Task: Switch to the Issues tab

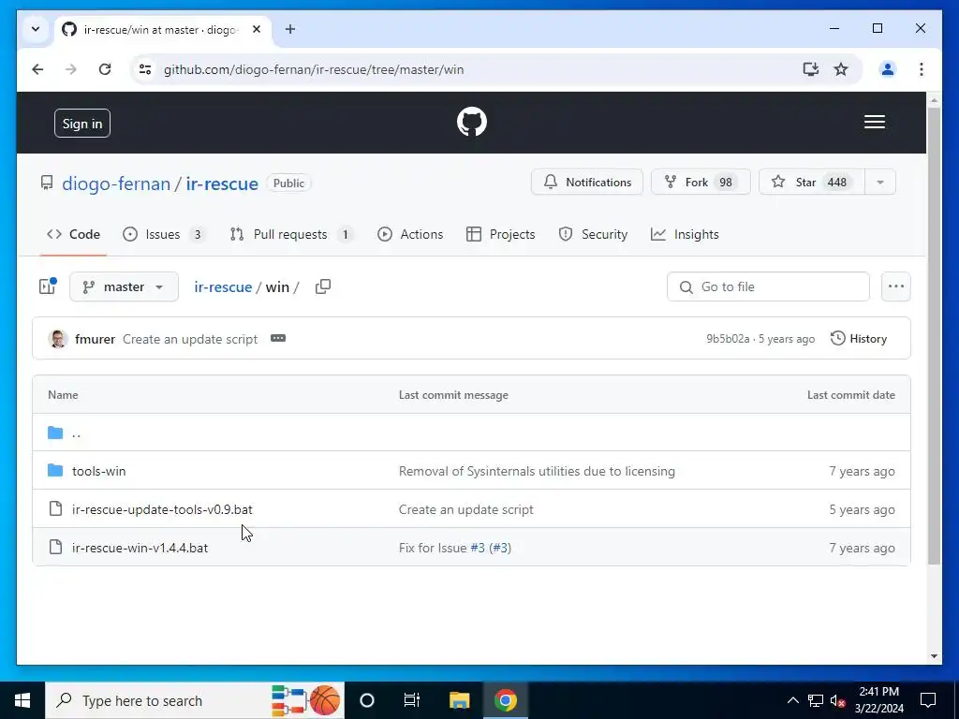Action: click(164, 234)
